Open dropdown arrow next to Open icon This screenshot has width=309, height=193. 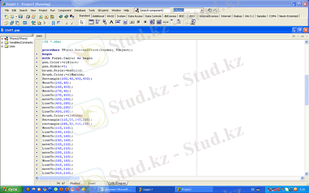tap(16, 17)
